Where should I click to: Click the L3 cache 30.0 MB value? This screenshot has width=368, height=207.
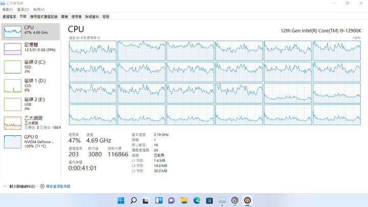tap(160, 171)
